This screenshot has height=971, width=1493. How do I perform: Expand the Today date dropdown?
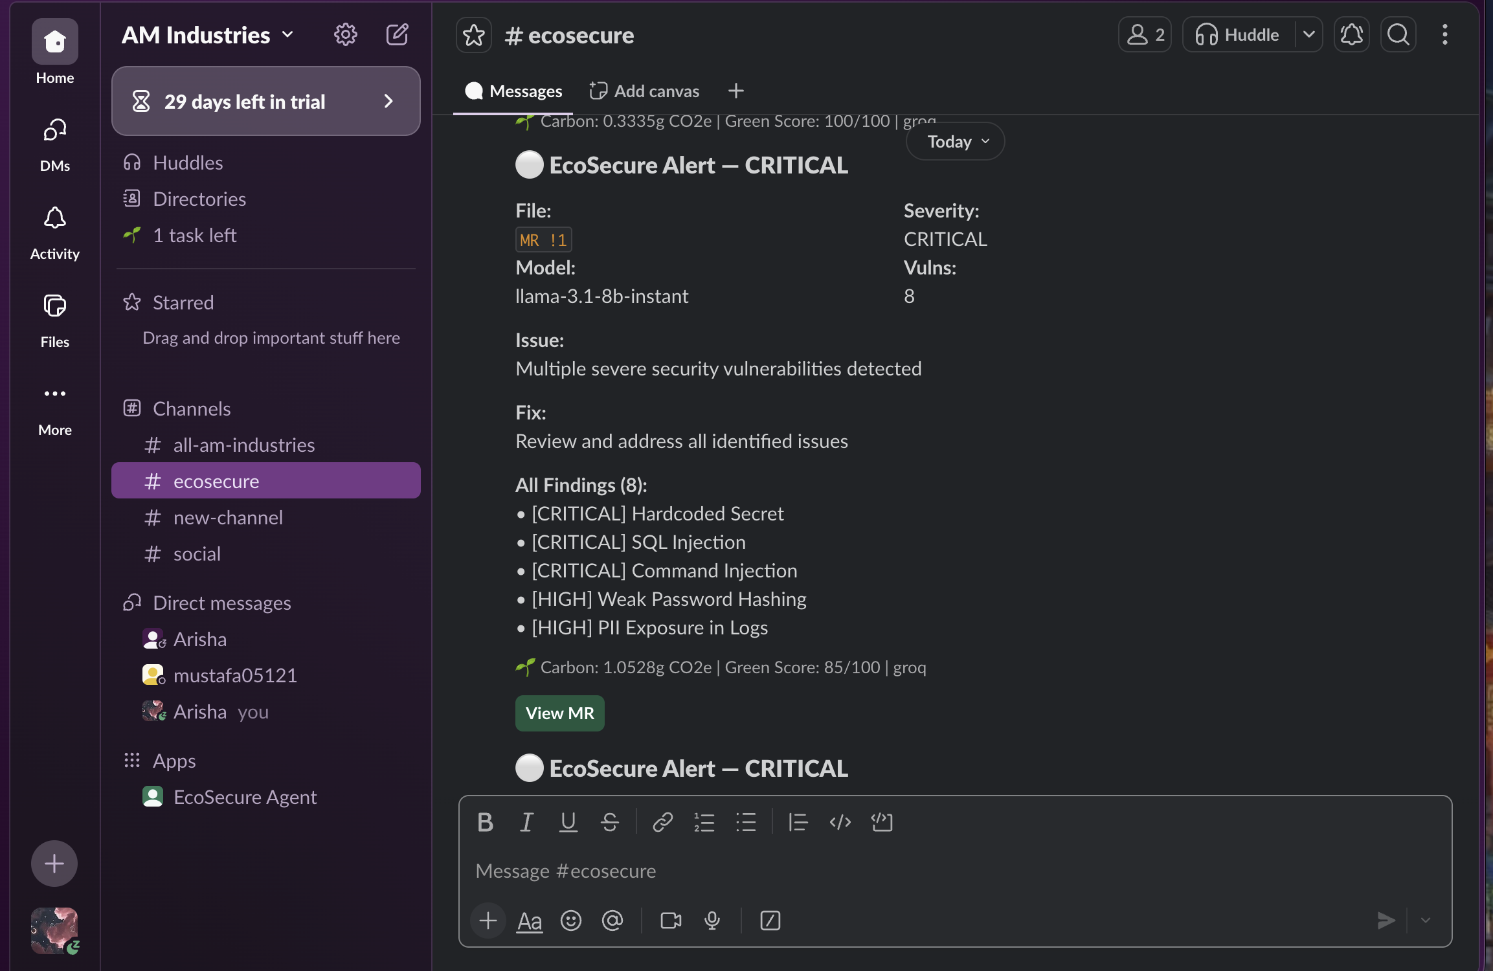(956, 141)
